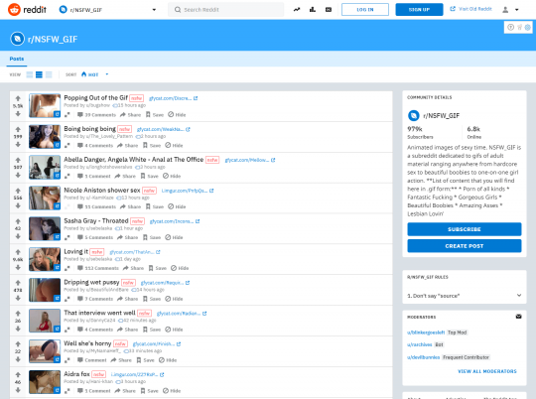Screen dimensions: 536x399
Task: Click r/NSFW_GIF name in Community Details
Action: point(441,116)
